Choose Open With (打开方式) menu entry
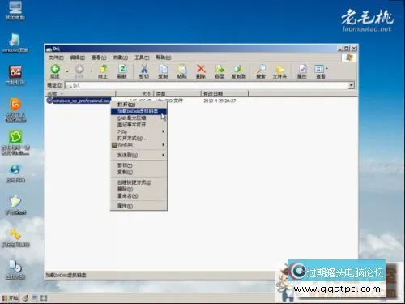This screenshot has height=304, width=405. click(x=139, y=138)
